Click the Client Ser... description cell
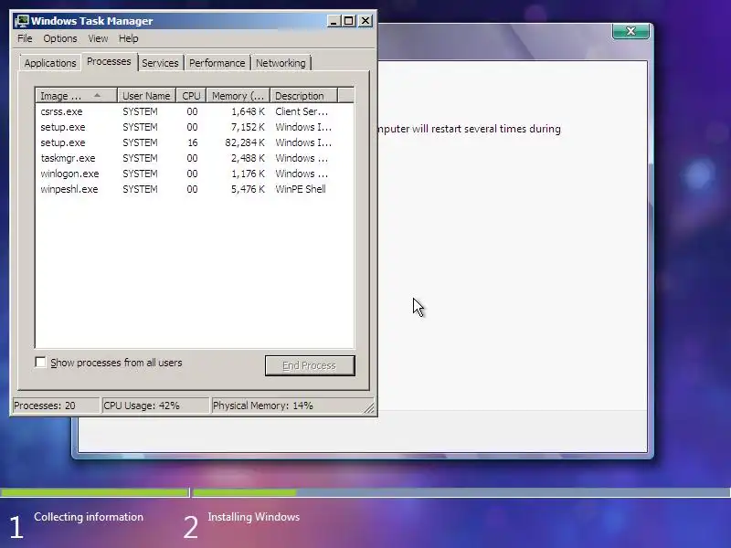The image size is (731, 548). [302, 111]
